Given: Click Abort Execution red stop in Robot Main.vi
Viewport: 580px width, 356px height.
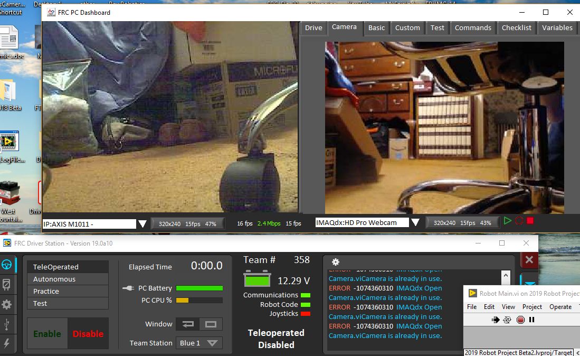Looking at the screenshot, I should (520, 320).
